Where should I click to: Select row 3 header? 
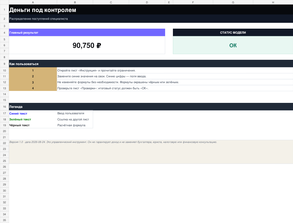click(x=4, y=26)
